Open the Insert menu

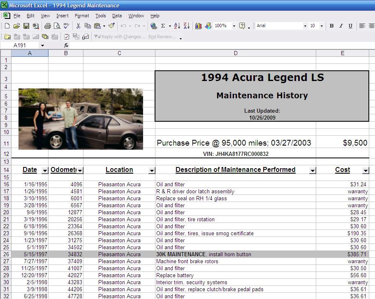tap(62, 16)
